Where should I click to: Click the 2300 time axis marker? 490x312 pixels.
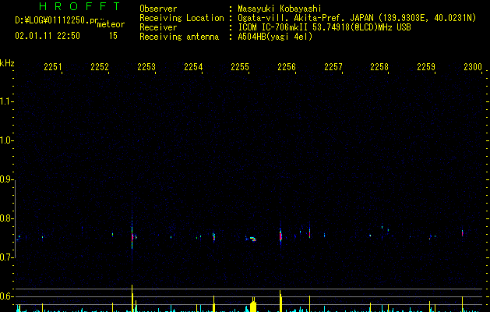(473, 66)
